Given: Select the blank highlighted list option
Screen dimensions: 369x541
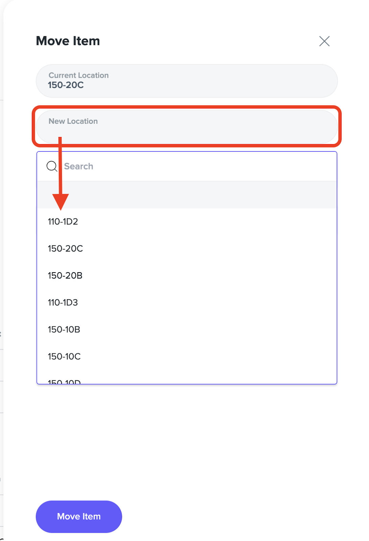Looking at the screenshot, I should [x=187, y=195].
